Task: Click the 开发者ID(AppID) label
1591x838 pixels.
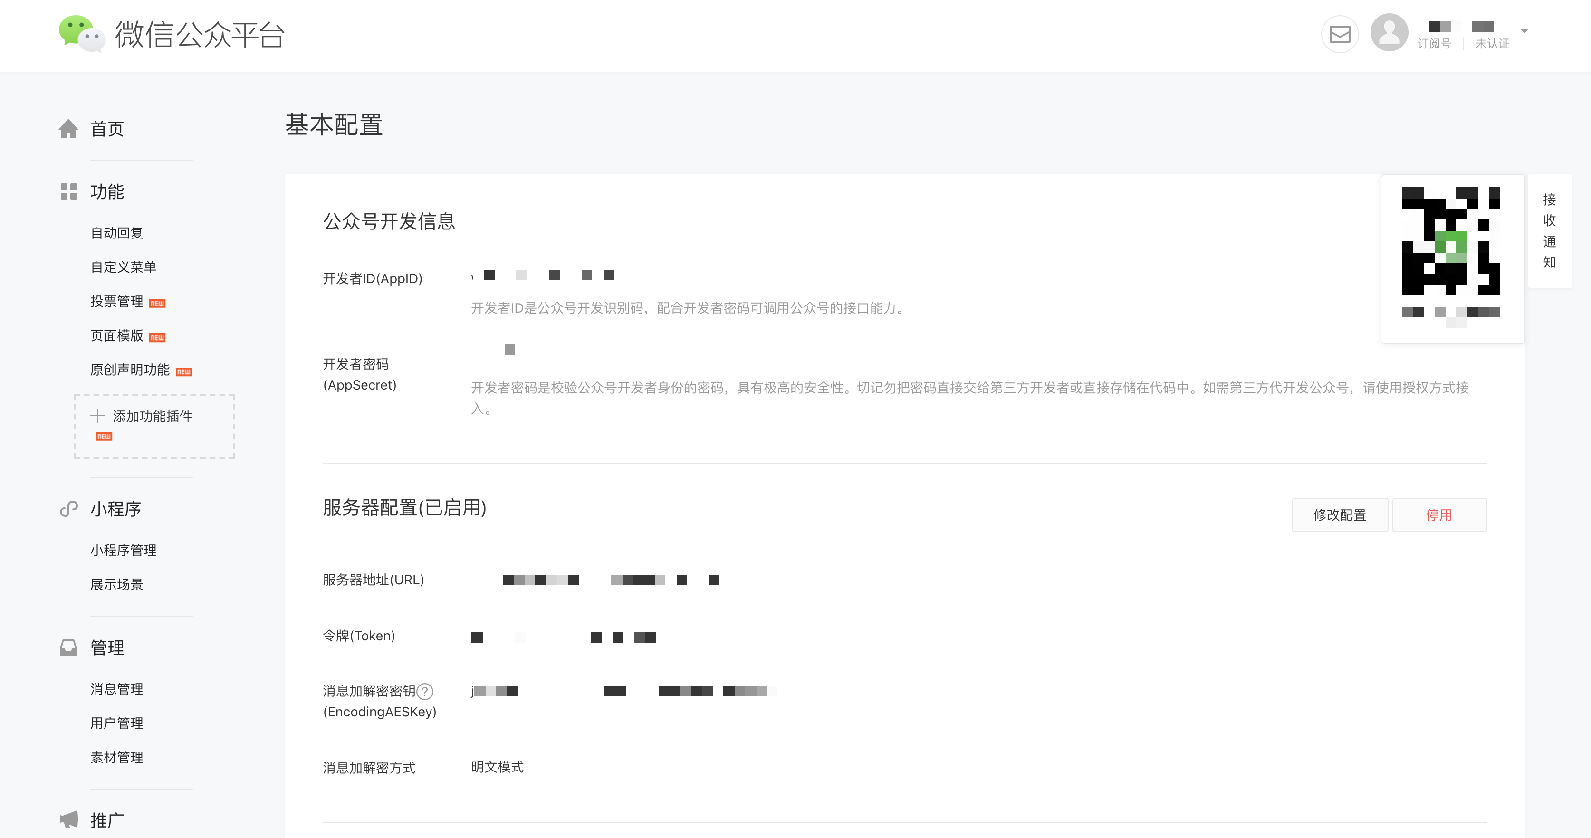Action: point(373,278)
